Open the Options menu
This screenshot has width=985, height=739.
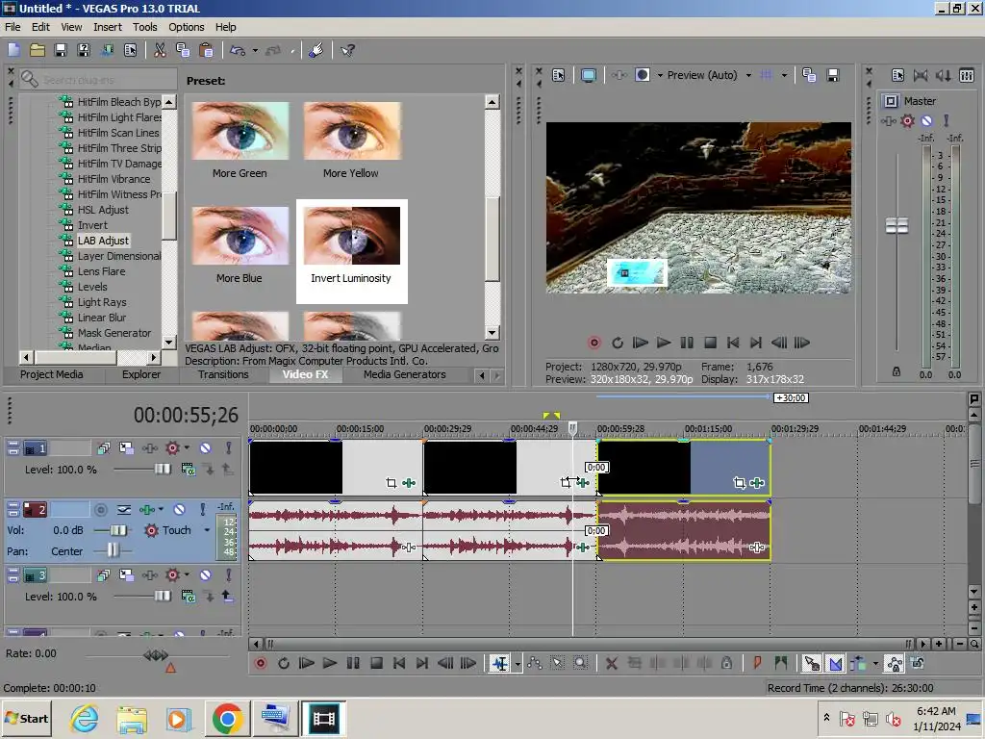pos(186,27)
